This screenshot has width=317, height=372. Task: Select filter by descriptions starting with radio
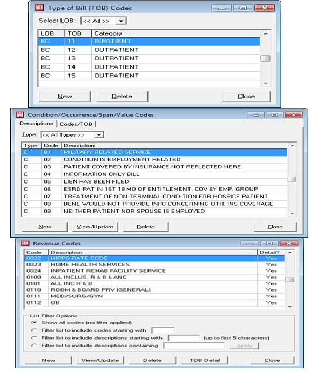[34, 338]
